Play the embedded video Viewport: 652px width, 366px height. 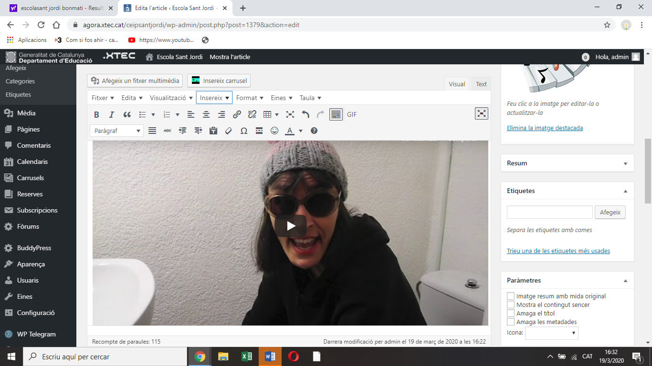pos(290,226)
